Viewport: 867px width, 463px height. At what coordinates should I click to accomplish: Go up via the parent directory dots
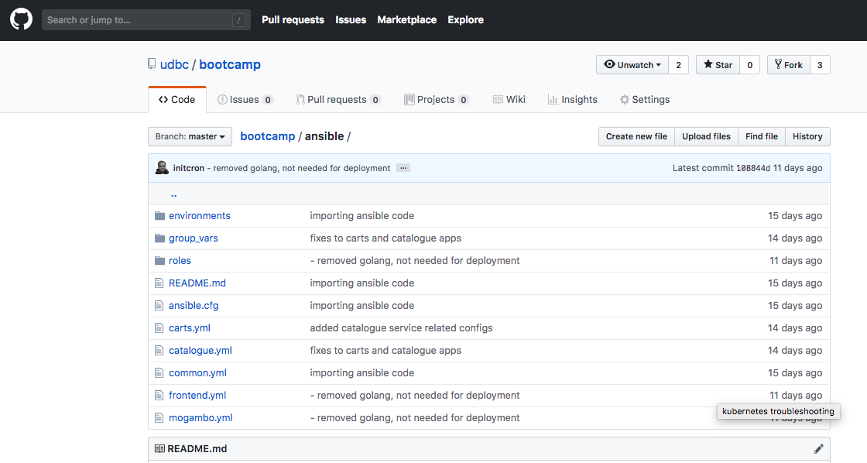click(x=173, y=194)
